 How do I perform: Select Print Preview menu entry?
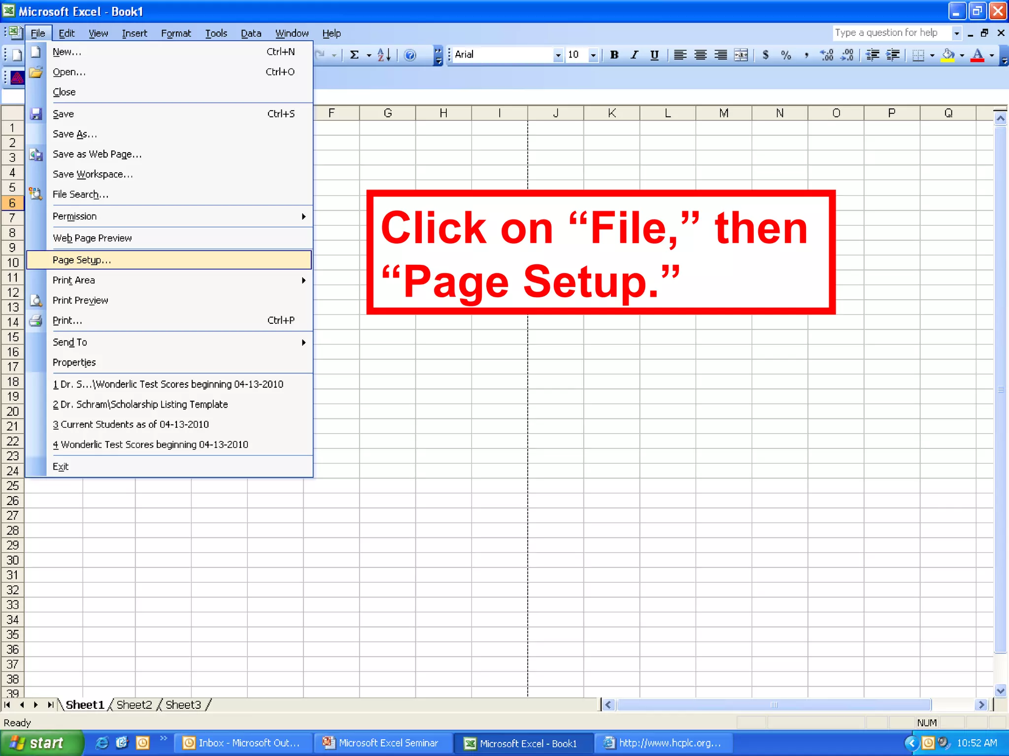point(169,300)
